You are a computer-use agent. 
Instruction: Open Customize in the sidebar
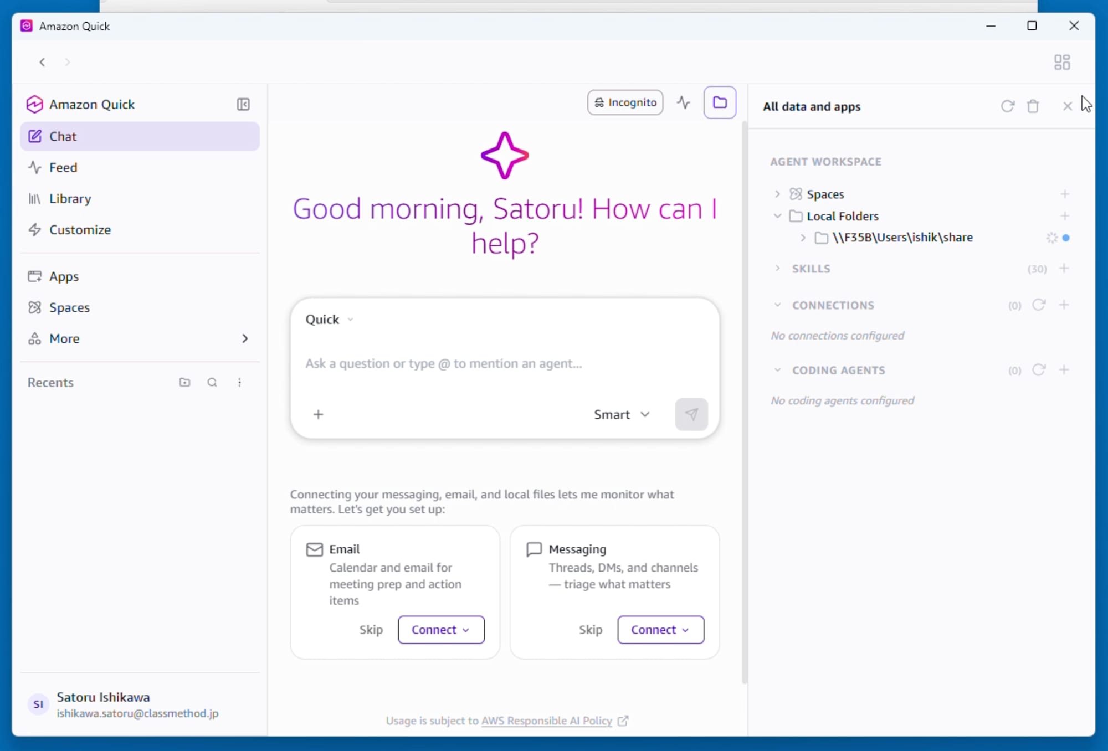pos(140,229)
